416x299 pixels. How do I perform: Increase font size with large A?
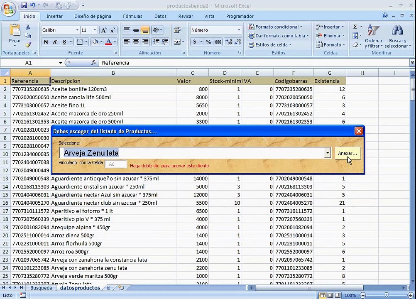[x=103, y=30]
